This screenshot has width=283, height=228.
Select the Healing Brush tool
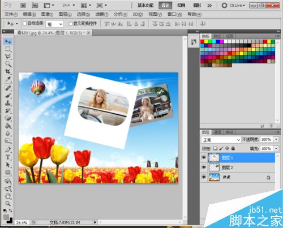8,88
